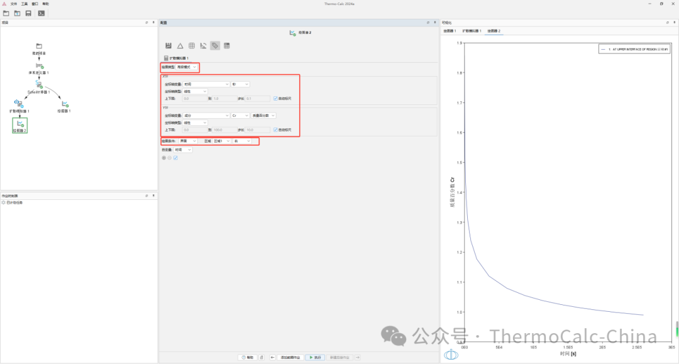
Task: Enable 自动标尺 for the X axis
Action: (275, 98)
